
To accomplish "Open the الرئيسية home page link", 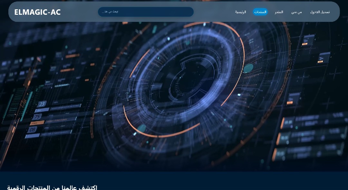I will point(240,12).
